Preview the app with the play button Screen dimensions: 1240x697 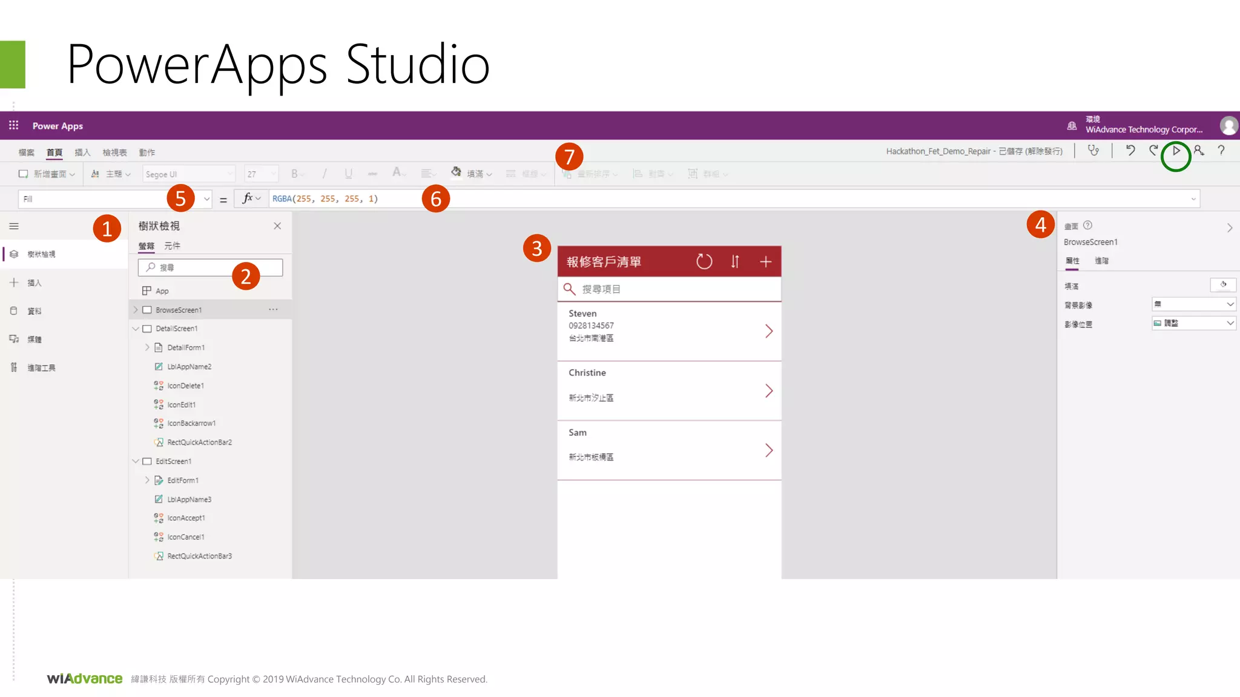point(1176,151)
